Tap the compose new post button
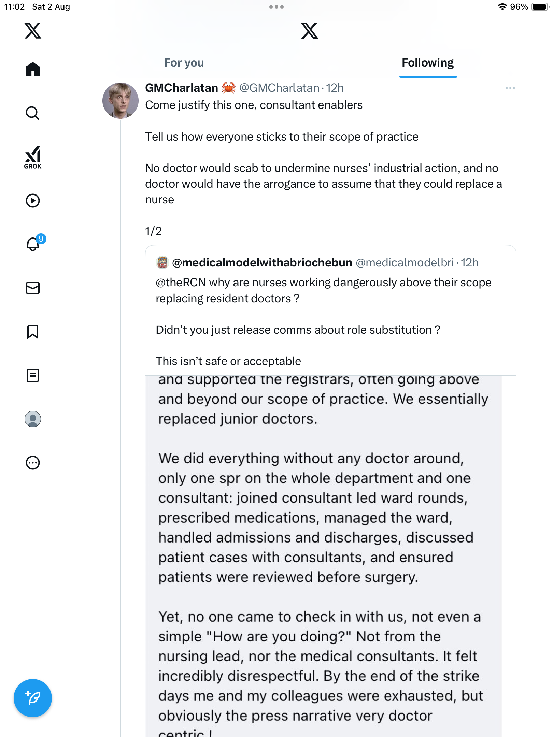The image size is (553, 737). tap(33, 698)
